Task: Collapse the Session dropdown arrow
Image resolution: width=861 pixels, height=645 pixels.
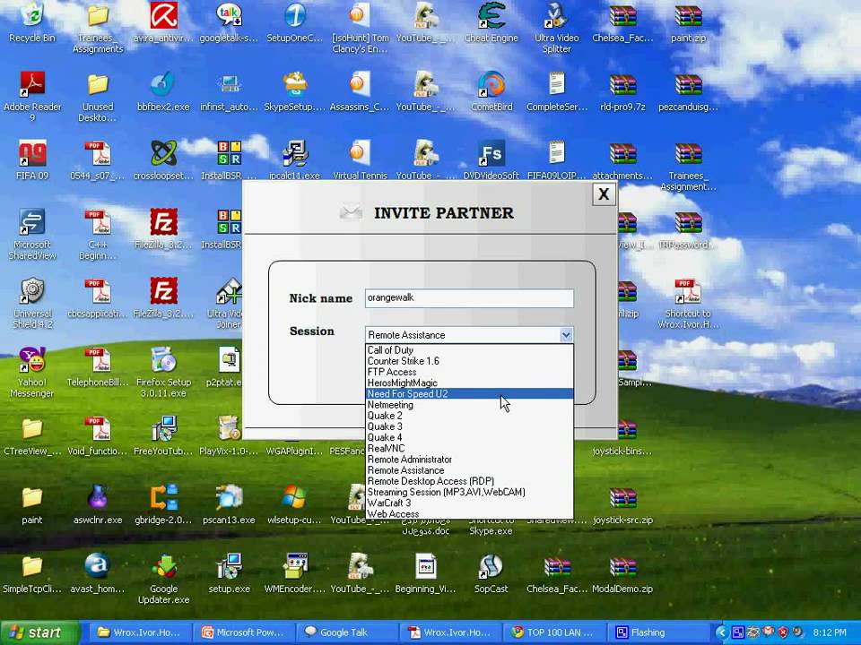Action: (x=566, y=334)
